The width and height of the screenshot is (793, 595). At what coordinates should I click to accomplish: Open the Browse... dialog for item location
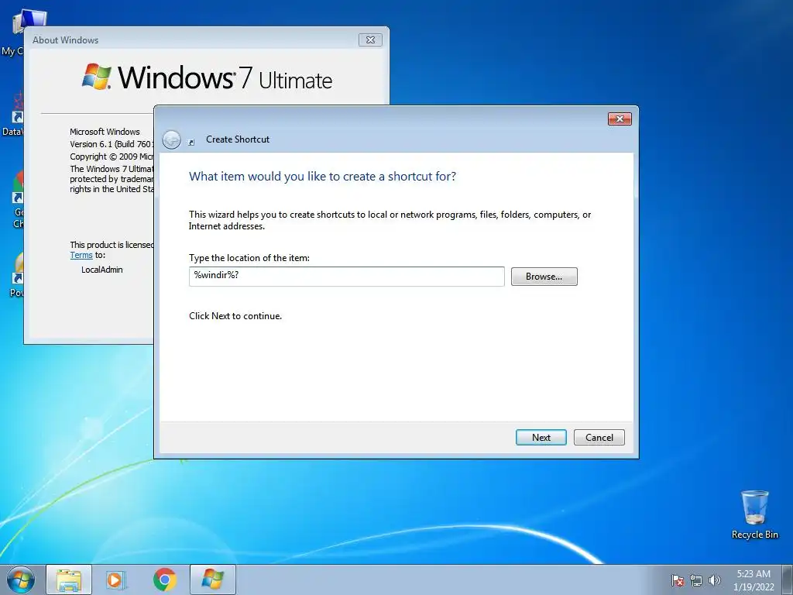click(544, 277)
